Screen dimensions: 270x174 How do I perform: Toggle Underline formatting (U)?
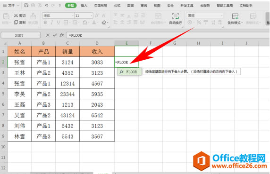(59, 22)
